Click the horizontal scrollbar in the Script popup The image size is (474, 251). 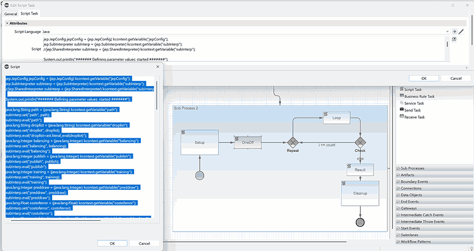pyautogui.click(x=56, y=221)
